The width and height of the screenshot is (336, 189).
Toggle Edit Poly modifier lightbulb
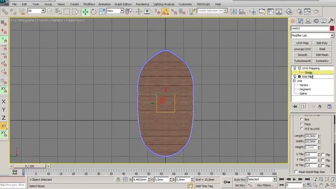click(295, 77)
